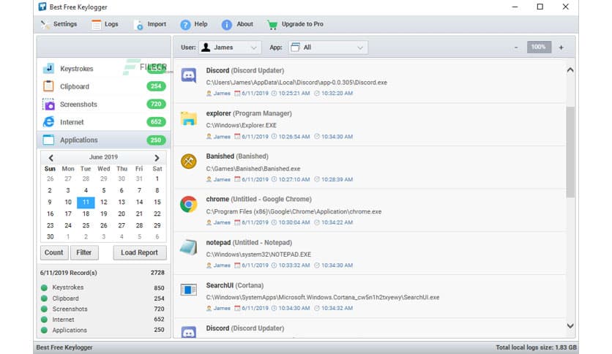The image size is (612, 354).
Task: Click the Discord.exe path in first entry
Action: tap(296, 83)
